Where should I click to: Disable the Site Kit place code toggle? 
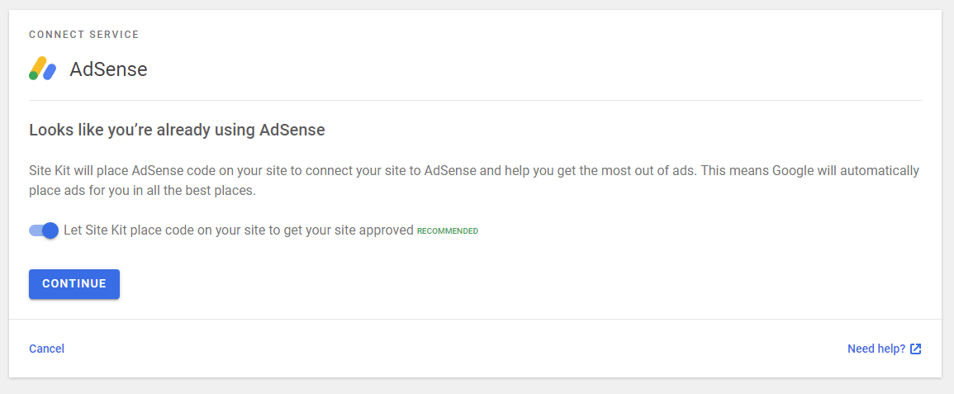click(x=44, y=230)
